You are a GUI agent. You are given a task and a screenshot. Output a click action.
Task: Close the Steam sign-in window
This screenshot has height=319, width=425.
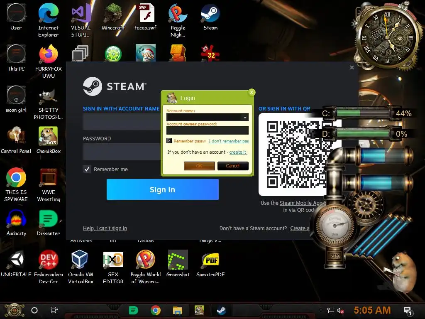coord(352,68)
